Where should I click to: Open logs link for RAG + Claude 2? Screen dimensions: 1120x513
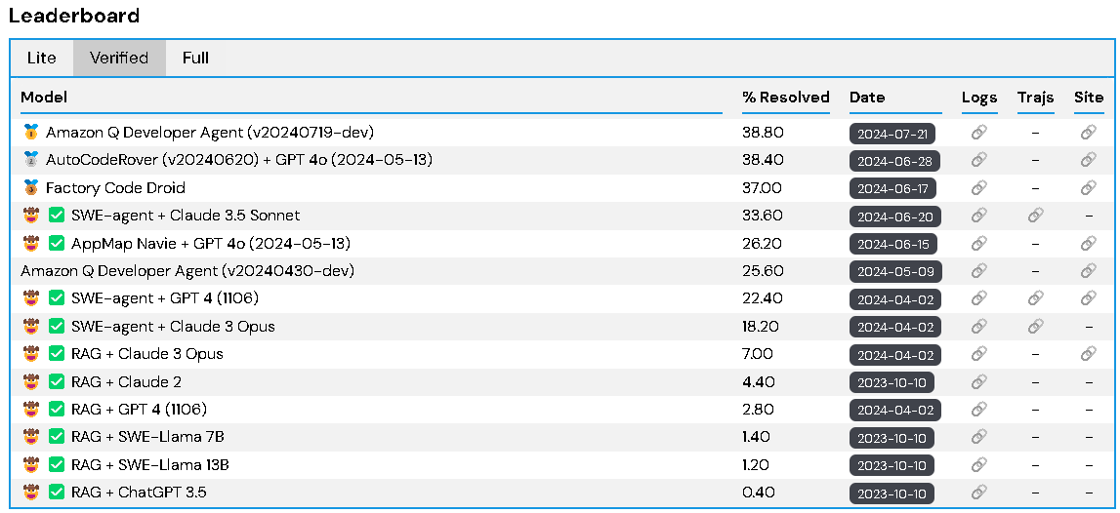point(978,381)
